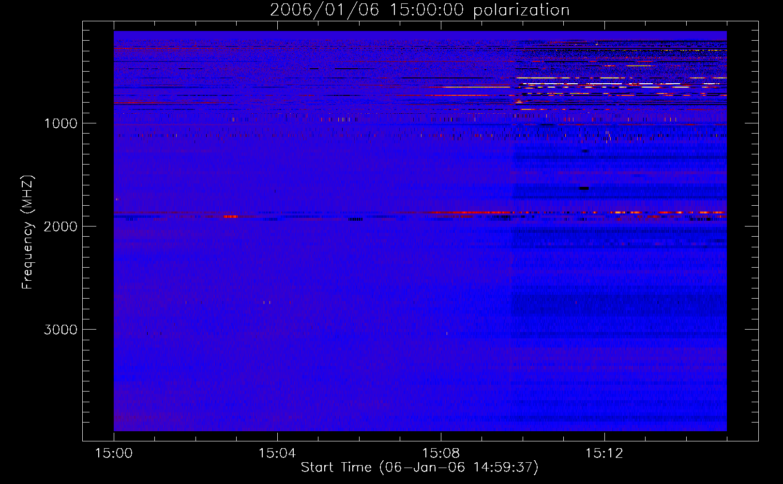Click the 'Frequency (MHZ)' axis label
Viewport: 783px width, 484px height.
[28, 232]
